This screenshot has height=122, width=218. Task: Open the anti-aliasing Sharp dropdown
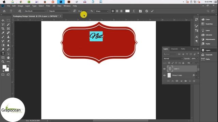pos(108,11)
